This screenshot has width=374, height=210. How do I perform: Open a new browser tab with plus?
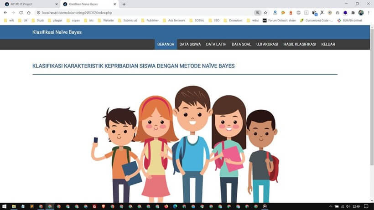click(124, 4)
